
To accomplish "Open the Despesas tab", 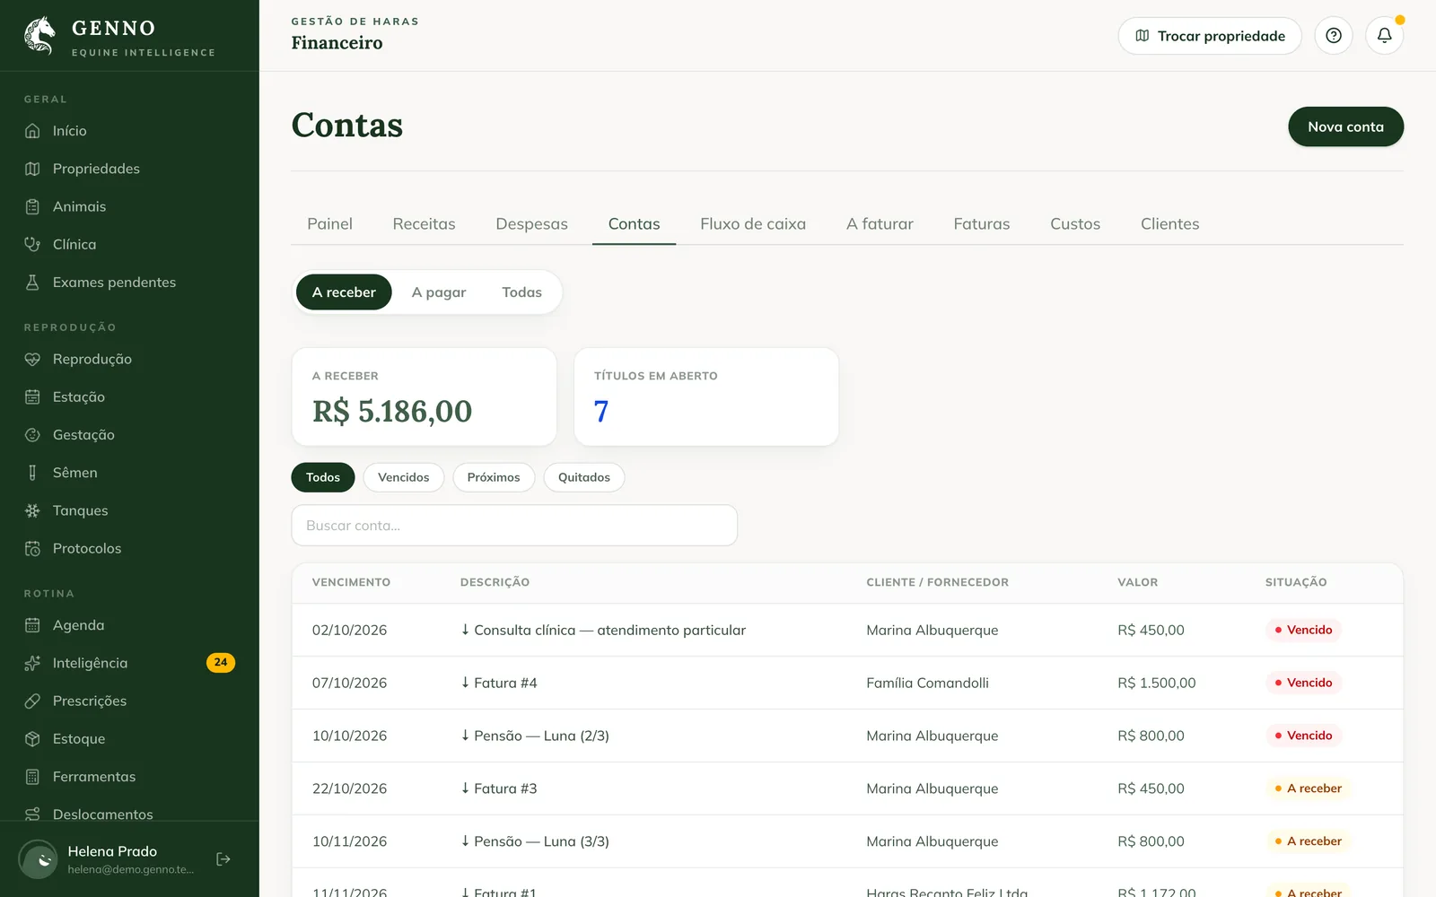I will (x=531, y=224).
